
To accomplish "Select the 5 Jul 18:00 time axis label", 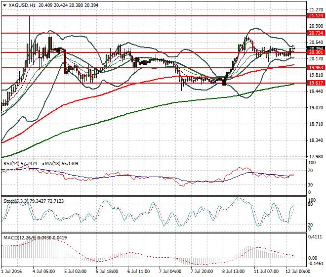I will coord(107,272).
